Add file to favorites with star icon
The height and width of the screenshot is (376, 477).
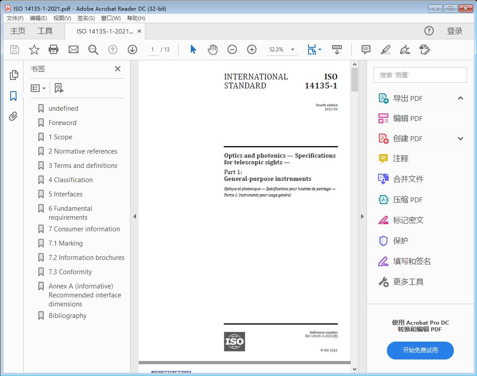pyautogui.click(x=34, y=50)
